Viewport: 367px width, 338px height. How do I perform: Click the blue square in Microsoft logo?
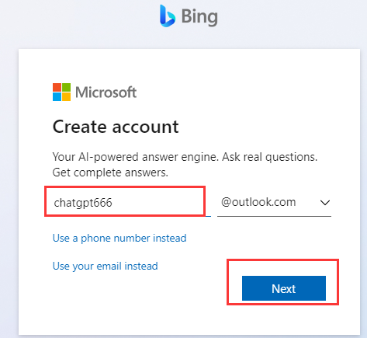coord(57,96)
